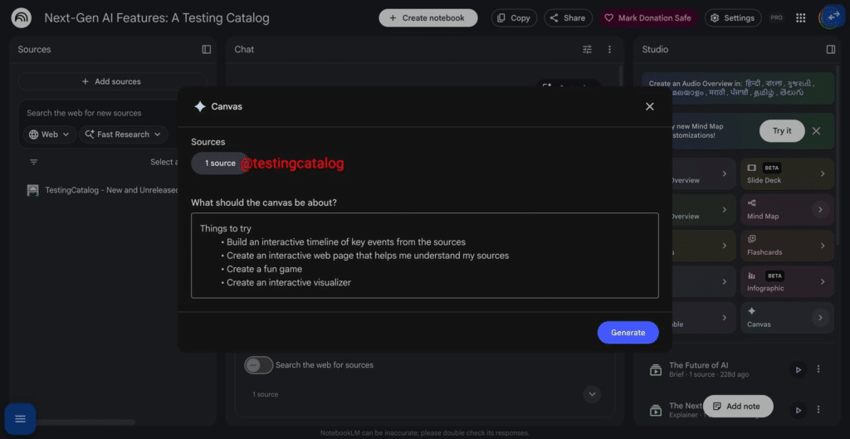Open the Share dialog
Image resolution: width=850 pixels, height=439 pixels.
pos(568,18)
